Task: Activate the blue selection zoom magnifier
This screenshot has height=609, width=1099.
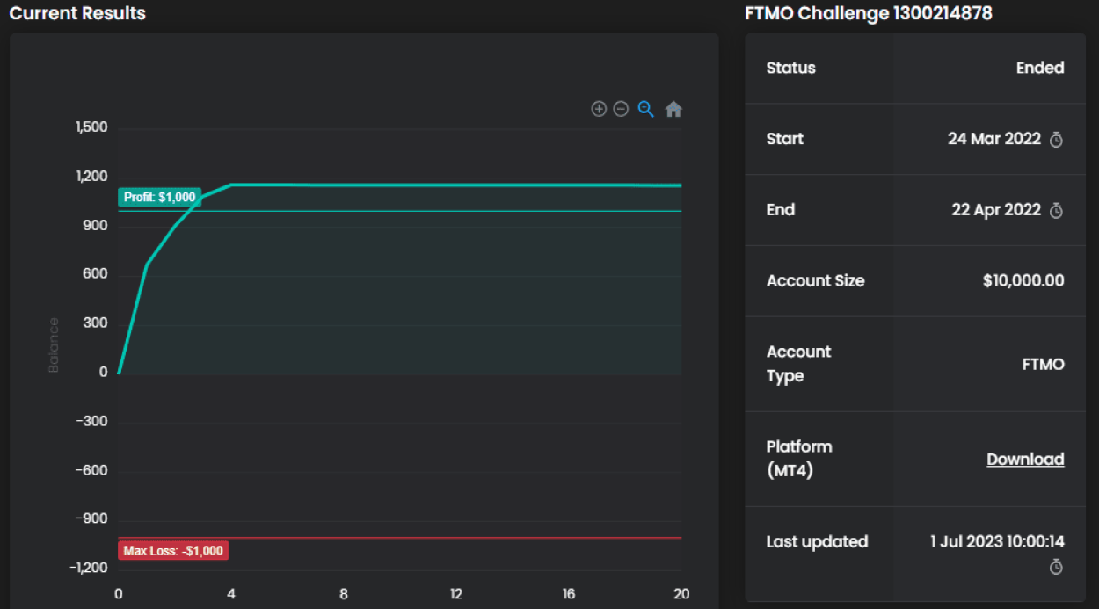Action: click(x=646, y=109)
